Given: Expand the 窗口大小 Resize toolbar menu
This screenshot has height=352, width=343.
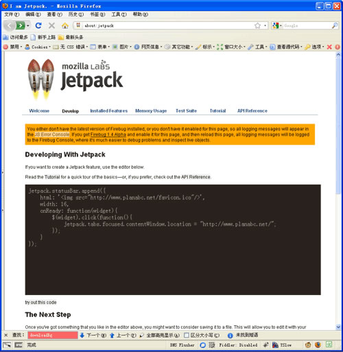Looking at the screenshot, I should tap(231, 47).
